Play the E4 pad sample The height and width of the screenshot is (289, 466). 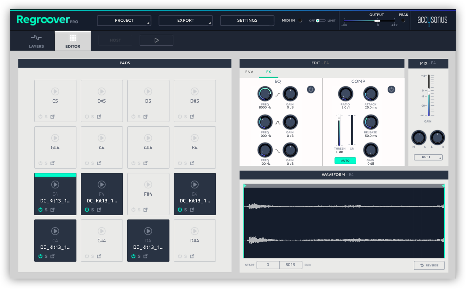coord(55,184)
